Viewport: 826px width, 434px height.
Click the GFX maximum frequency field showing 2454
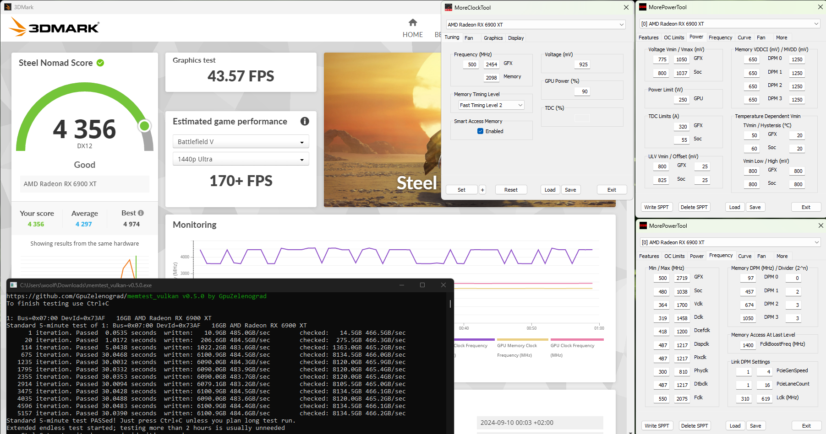coord(491,64)
